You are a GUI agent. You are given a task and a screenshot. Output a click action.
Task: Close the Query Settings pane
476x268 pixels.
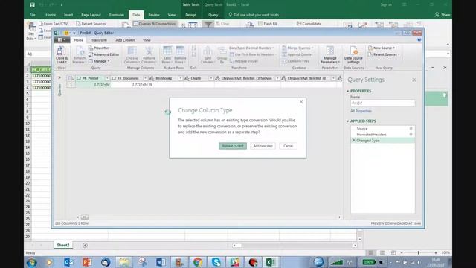414,80
